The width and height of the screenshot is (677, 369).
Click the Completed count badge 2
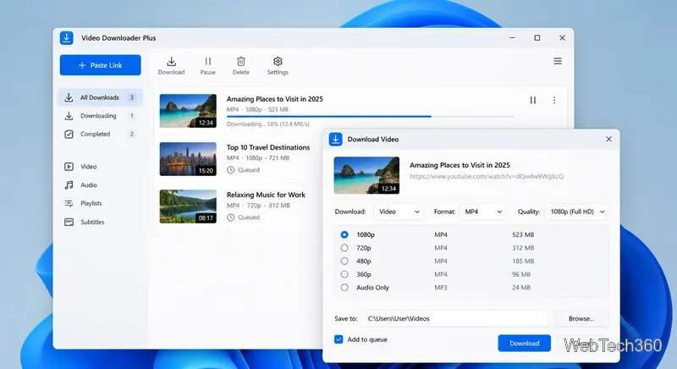pyautogui.click(x=132, y=135)
